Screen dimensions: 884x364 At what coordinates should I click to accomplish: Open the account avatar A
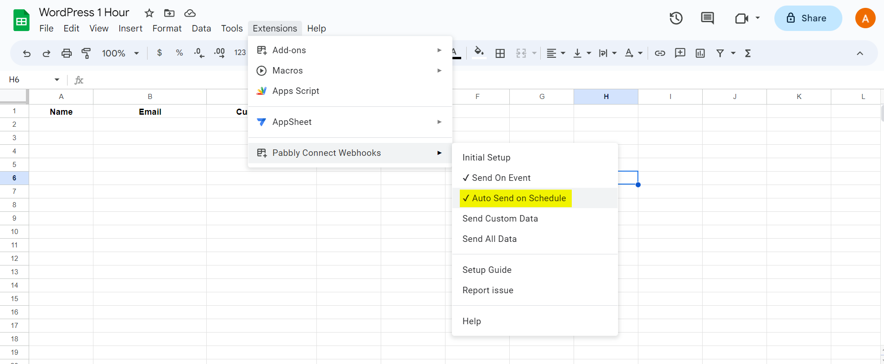coord(865,18)
